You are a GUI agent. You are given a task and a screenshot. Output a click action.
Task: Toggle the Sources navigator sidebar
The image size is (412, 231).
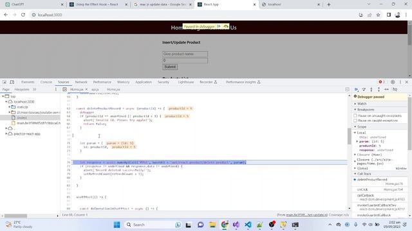pos(64,89)
